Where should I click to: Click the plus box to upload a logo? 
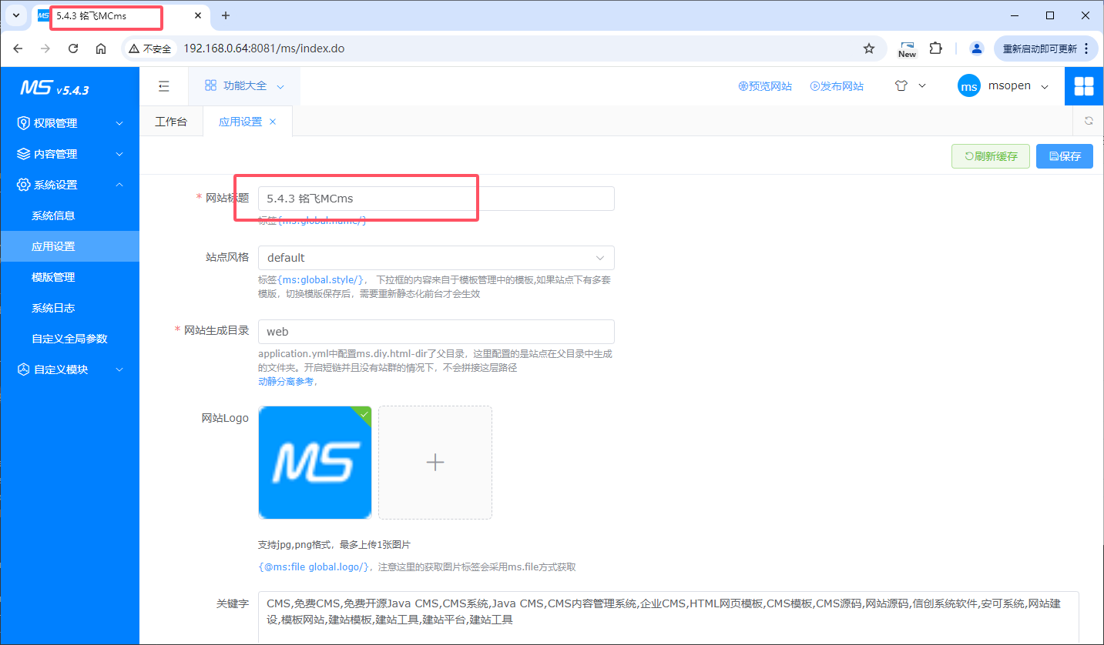(435, 462)
